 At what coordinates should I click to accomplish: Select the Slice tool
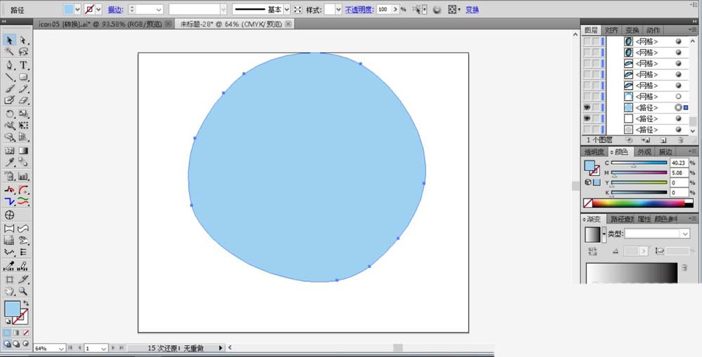click(x=23, y=280)
